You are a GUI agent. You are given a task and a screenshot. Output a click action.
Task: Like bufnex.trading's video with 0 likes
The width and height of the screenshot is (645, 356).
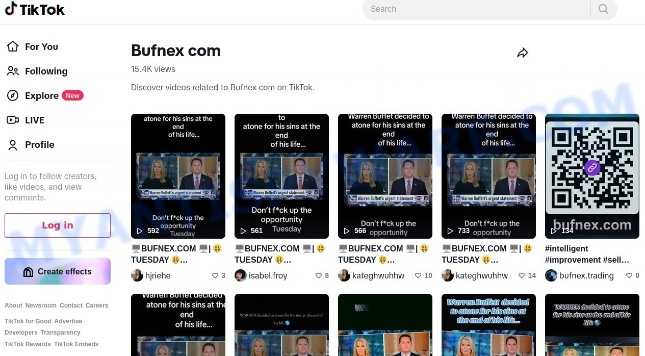[x=629, y=275]
